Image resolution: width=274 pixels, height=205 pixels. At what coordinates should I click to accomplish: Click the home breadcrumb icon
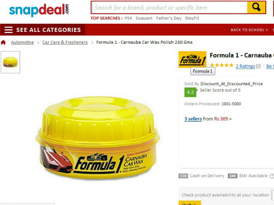[3, 42]
